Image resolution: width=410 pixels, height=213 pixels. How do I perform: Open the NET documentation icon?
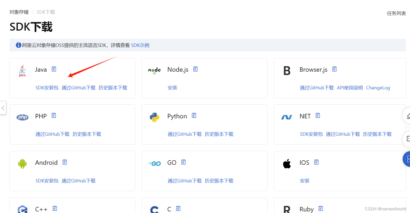[318, 115]
